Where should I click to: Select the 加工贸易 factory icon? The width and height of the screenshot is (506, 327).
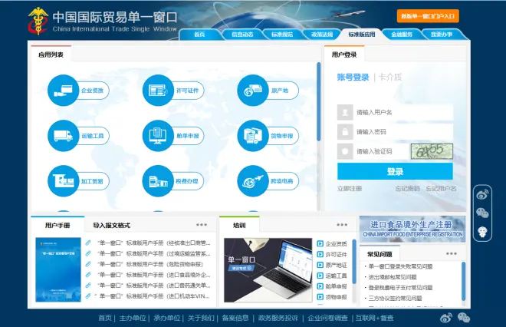(64, 182)
